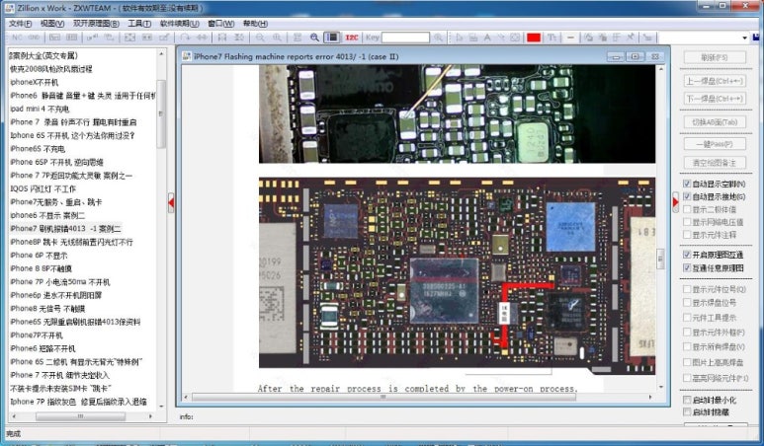This screenshot has height=446, width=764.
Task: Click the blue search magnifier icon
Action: coord(314,37)
